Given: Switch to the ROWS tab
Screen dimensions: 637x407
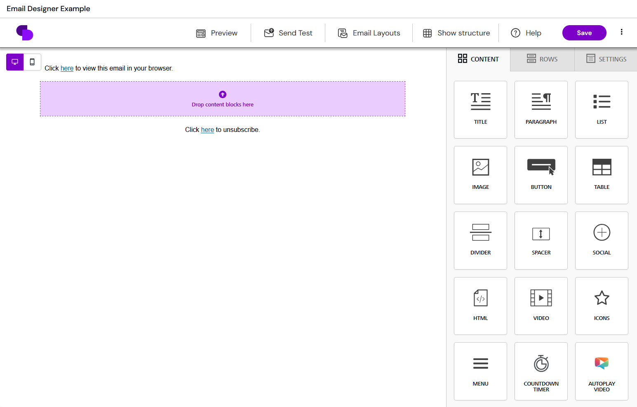Looking at the screenshot, I should click(x=542, y=59).
